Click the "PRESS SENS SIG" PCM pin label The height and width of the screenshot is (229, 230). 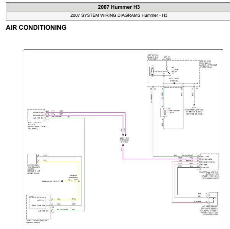[x=208, y=162]
